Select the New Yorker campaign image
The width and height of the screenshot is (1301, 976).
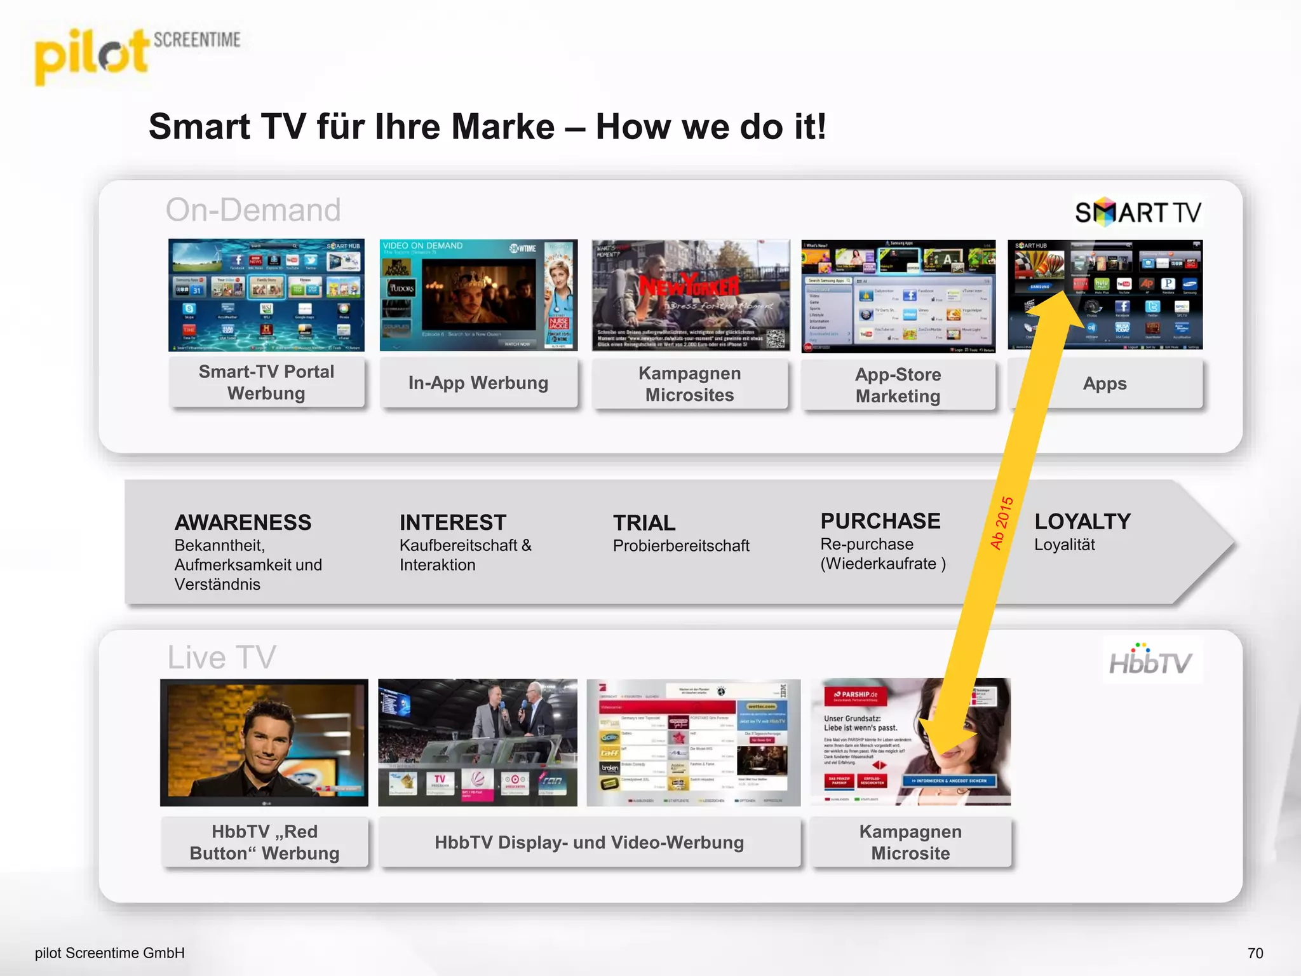pyautogui.click(x=691, y=295)
